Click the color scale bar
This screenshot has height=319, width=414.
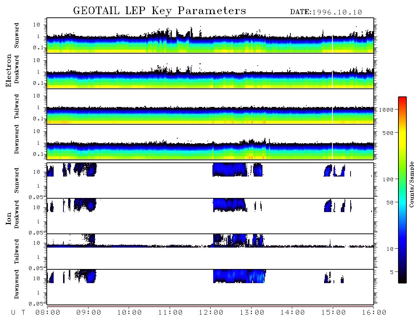(x=402, y=190)
